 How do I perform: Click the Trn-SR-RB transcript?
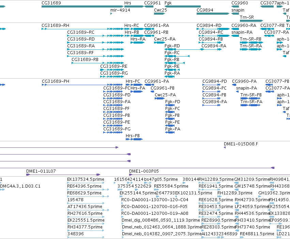(x=251, y=43)
